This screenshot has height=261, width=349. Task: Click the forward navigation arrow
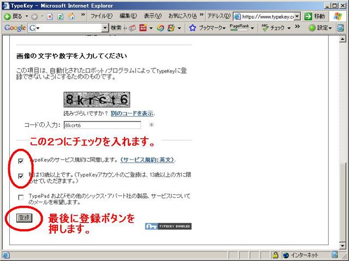click(x=34, y=16)
